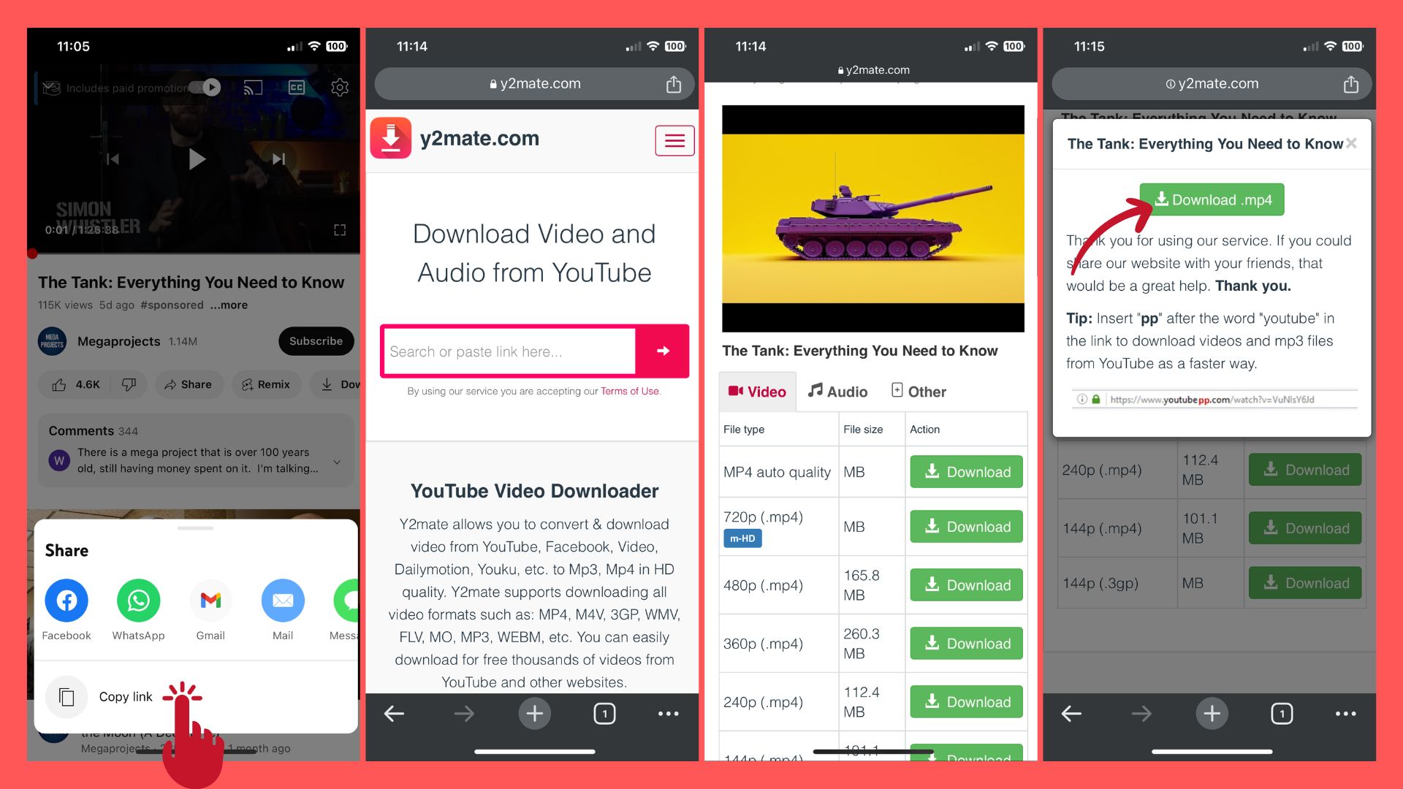
Task: Click the search input field on y2mate
Action: [x=510, y=351]
